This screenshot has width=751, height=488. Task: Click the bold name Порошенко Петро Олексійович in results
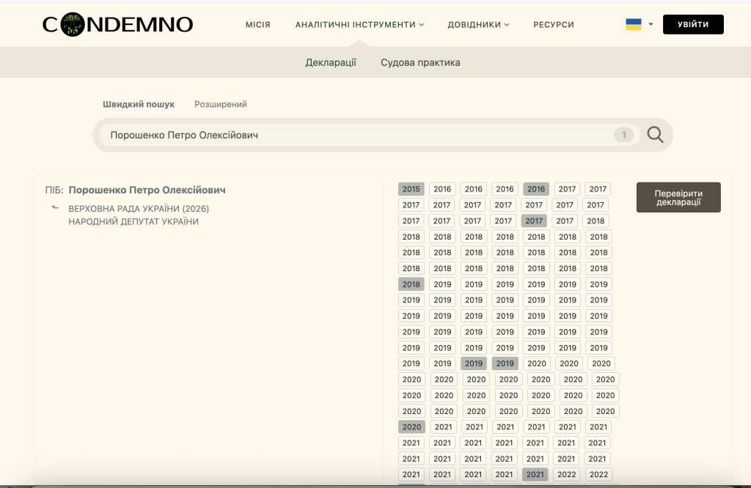pyautogui.click(x=147, y=190)
